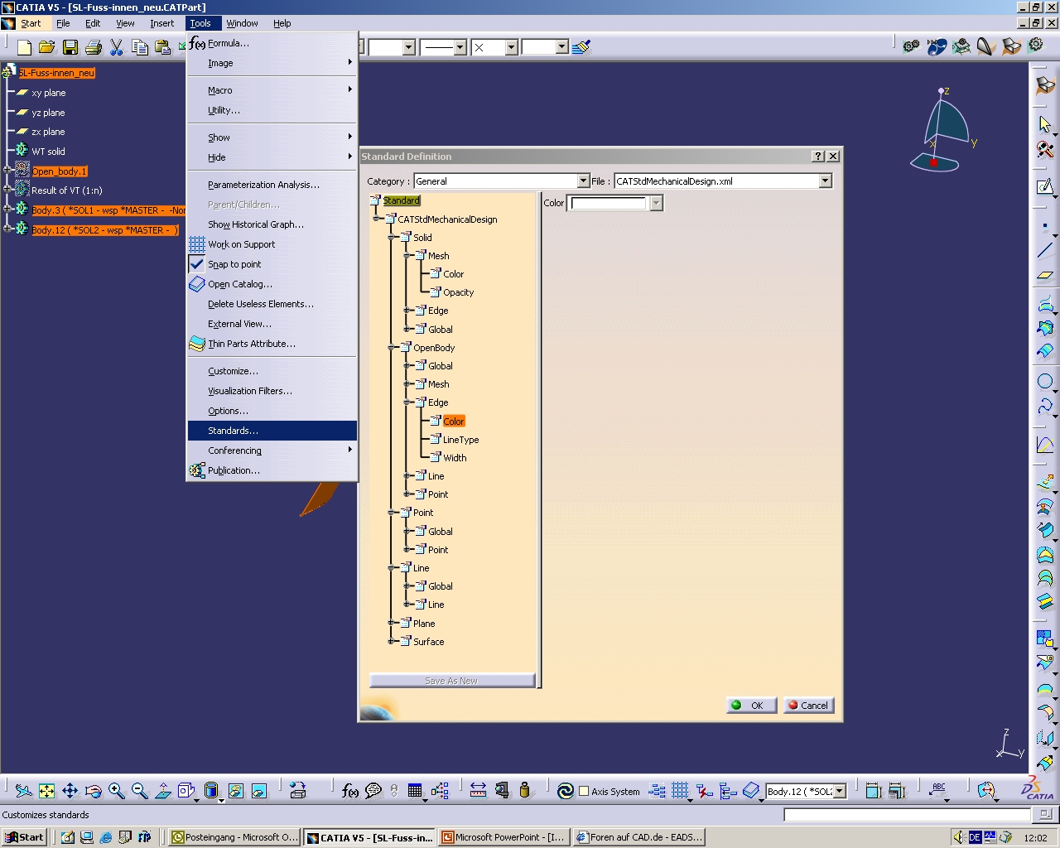Image resolution: width=1060 pixels, height=848 pixels.
Task: Click the Sketcher icon in right toolbar
Action: (1045, 187)
